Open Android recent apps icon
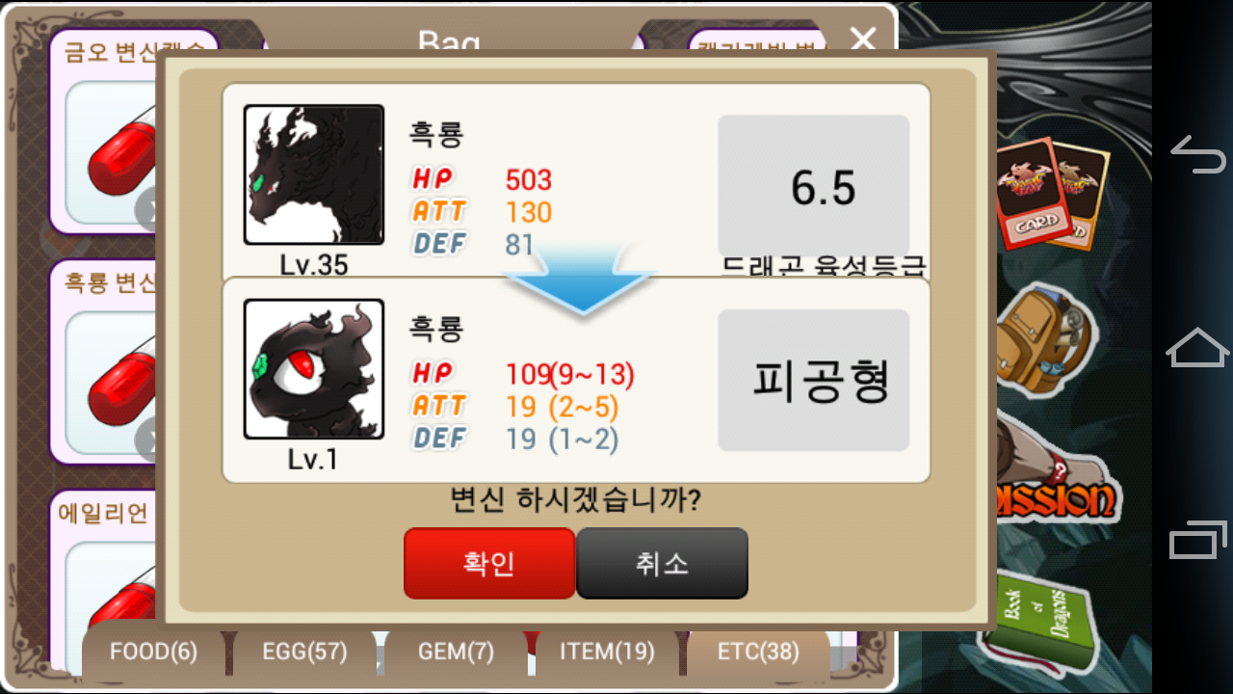Viewport: 1233px width, 694px height. [1197, 540]
